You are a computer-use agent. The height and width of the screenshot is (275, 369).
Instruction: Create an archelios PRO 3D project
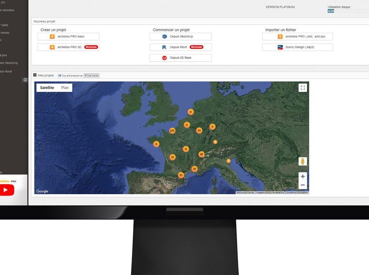(x=68, y=47)
